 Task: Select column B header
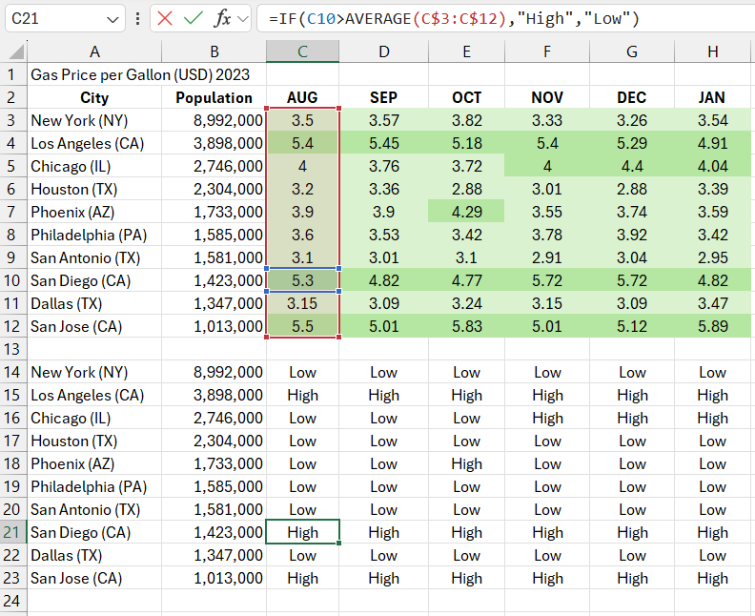(x=214, y=51)
